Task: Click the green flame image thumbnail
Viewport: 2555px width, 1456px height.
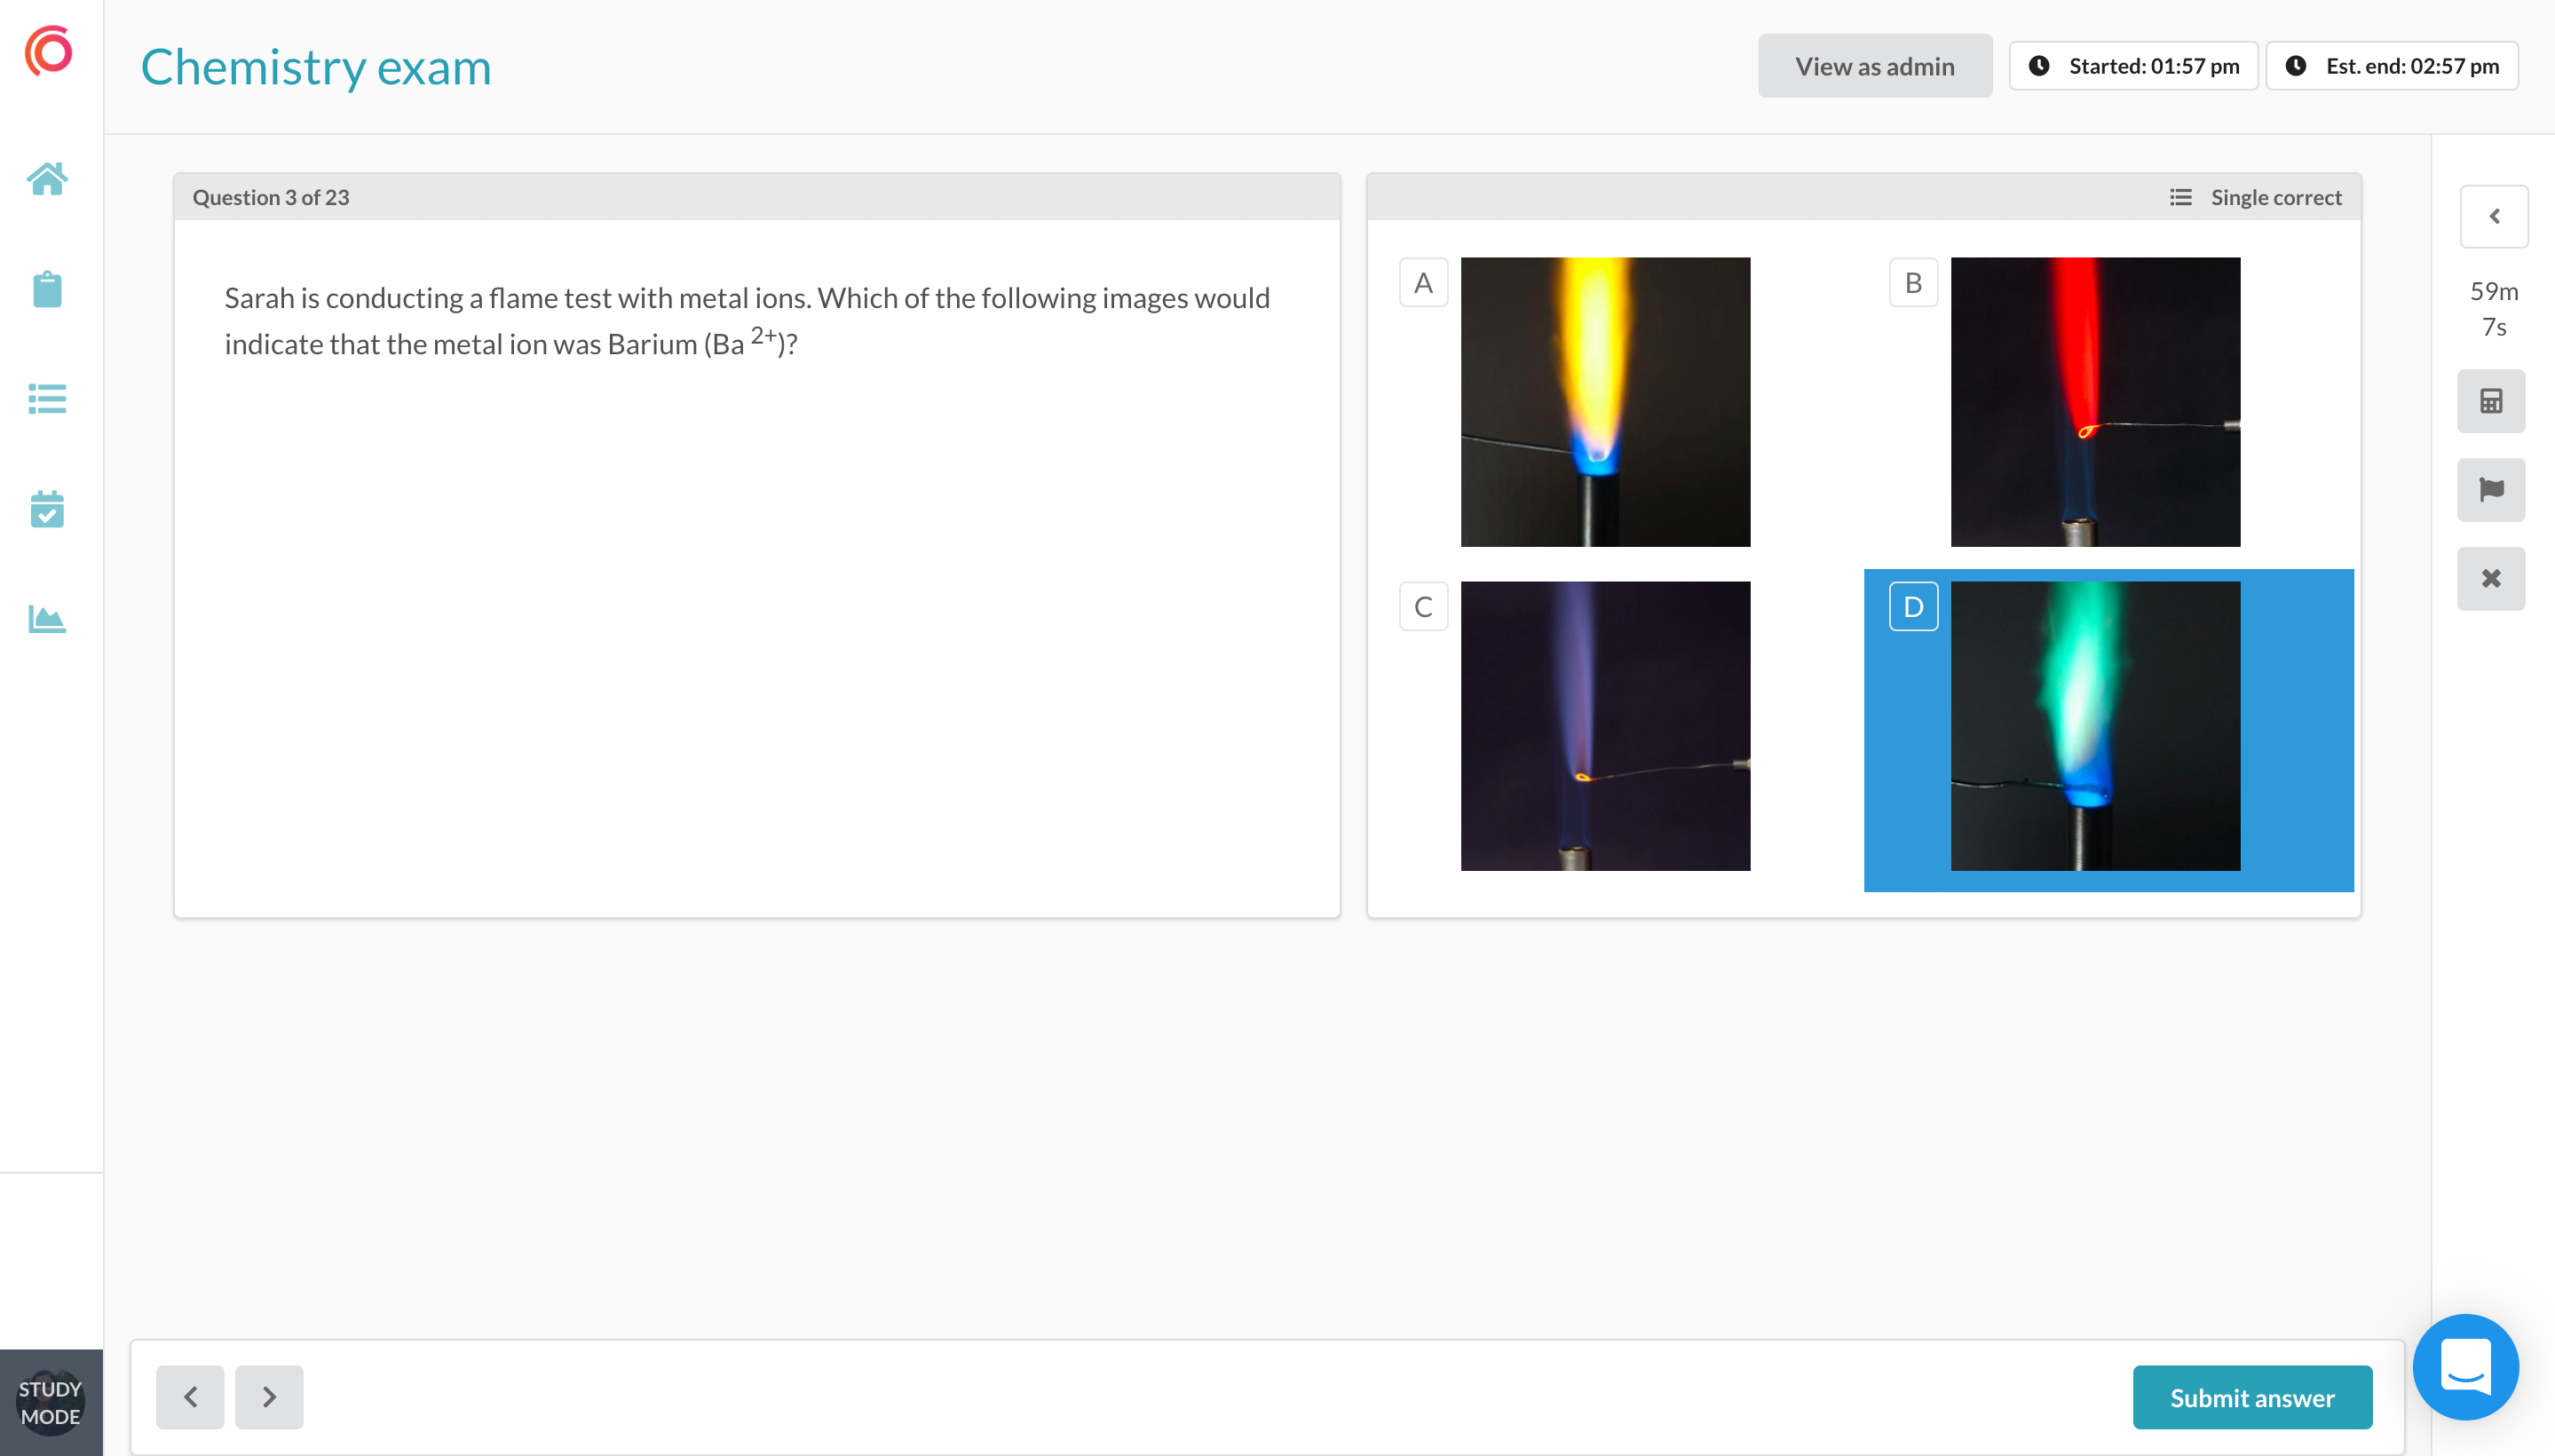Action: pos(2095,726)
